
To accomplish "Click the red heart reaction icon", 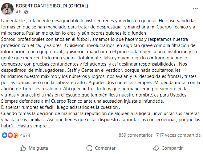I will (x=10, y=135).
